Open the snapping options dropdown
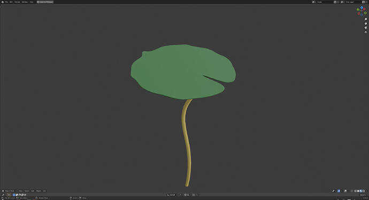Image resolution: width=369 pixels, height=200 pixels. point(189,195)
